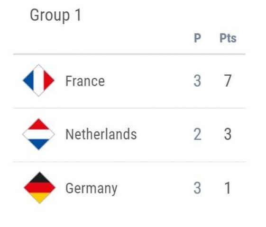
Task: Select the red top of Netherlands flag
Action: (x=38, y=124)
